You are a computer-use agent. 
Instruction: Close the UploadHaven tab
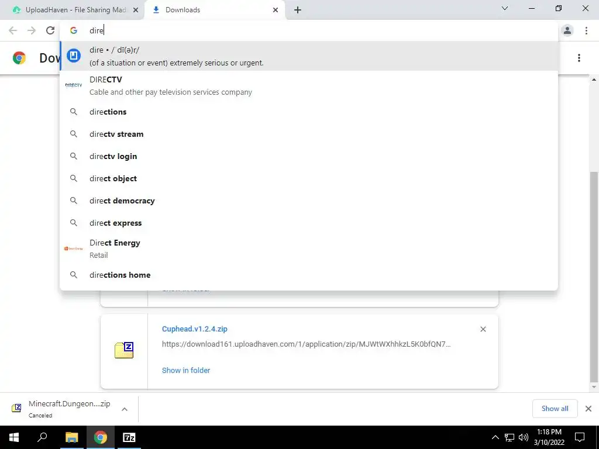136,11
